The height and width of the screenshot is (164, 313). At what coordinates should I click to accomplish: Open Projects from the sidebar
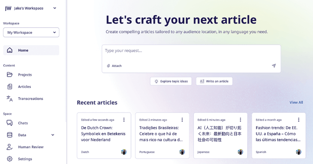click(x=25, y=75)
